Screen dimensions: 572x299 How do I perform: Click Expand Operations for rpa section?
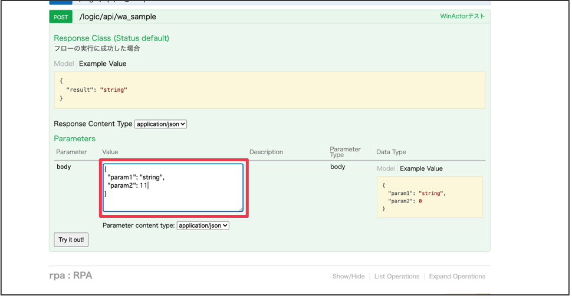tap(457, 277)
